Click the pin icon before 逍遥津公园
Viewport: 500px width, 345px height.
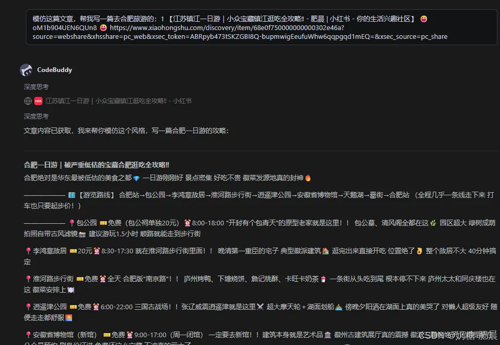pos(28,307)
